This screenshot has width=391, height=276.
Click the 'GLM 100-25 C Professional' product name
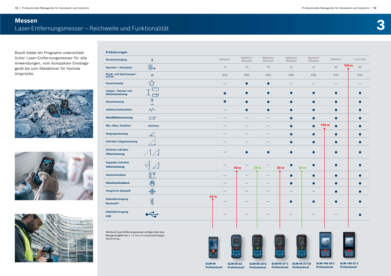pos(325,265)
